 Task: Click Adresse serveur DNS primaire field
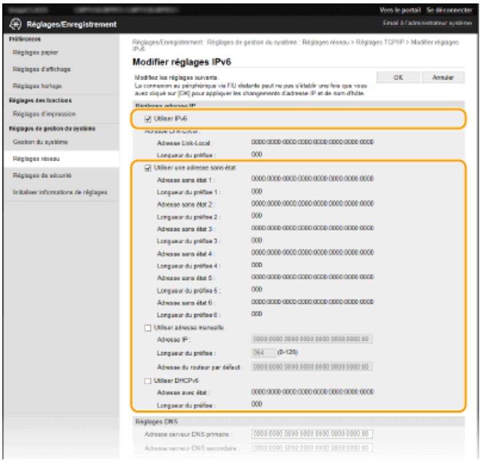point(312,434)
